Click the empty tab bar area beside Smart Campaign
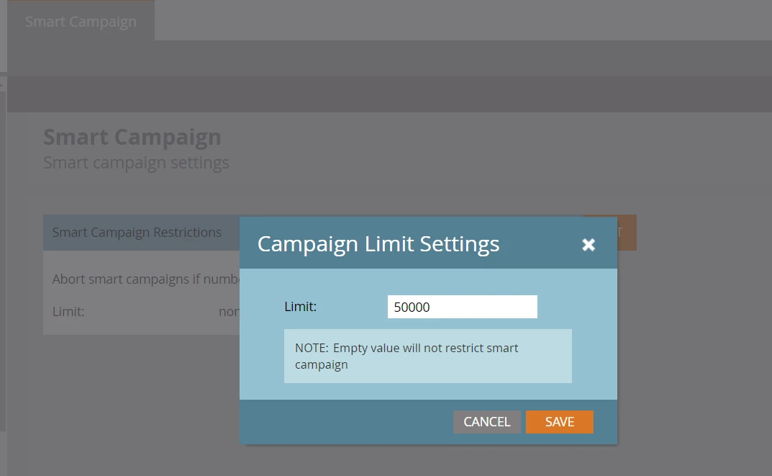This screenshot has height=476, width=772. coord(463,20)
